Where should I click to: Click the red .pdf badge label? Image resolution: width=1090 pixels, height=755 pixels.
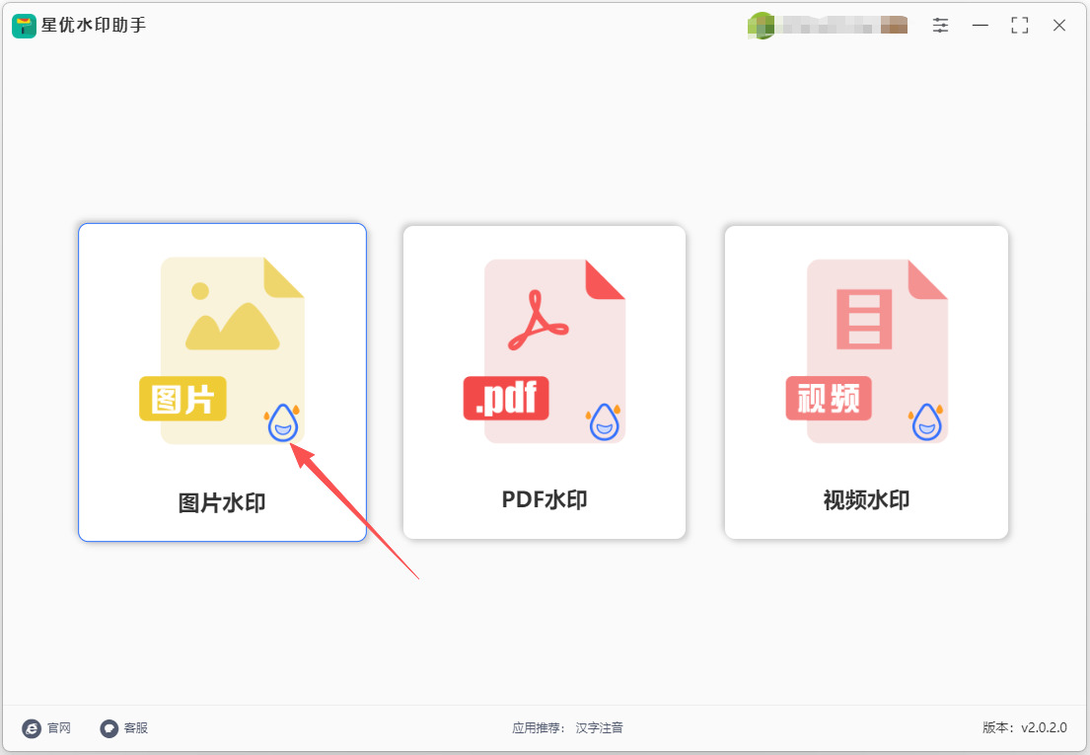coord(506,399)
